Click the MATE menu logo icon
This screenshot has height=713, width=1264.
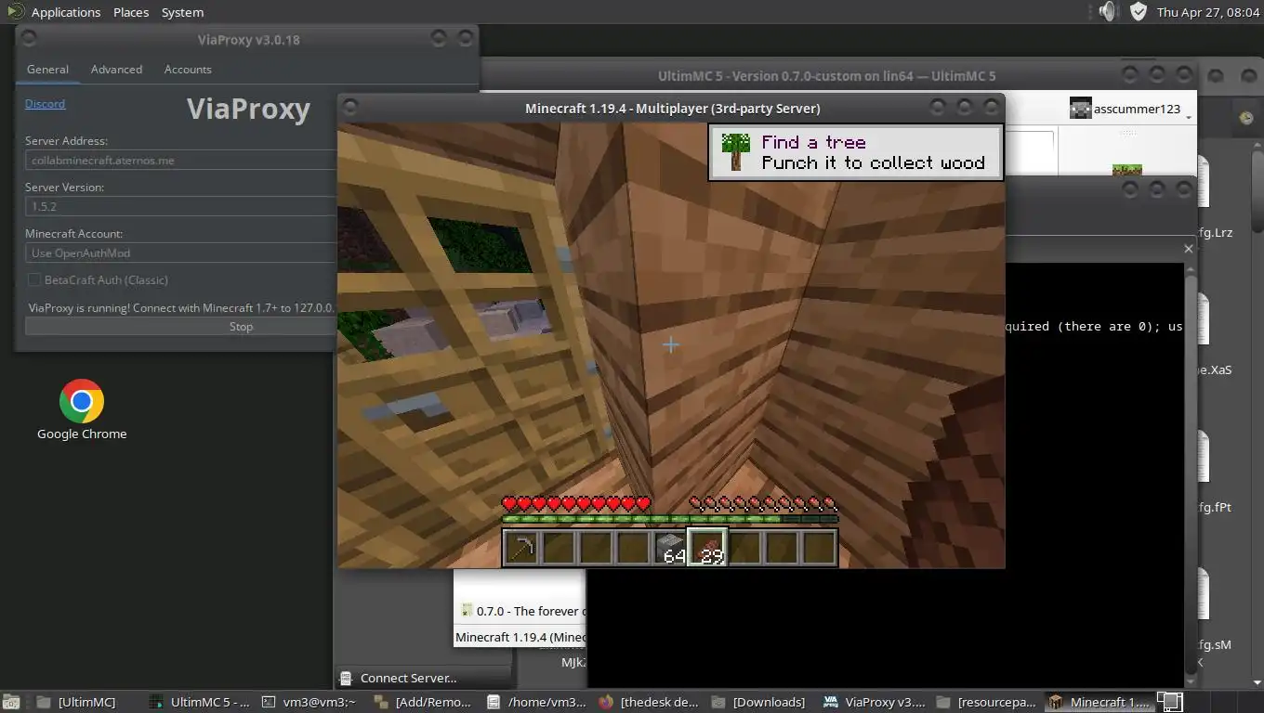coord(15,11)
